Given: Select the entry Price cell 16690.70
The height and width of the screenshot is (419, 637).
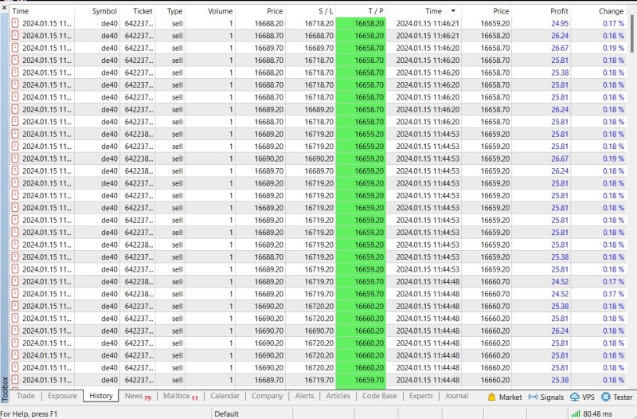Looking at the screenshot, I should (x=269, y=331).
